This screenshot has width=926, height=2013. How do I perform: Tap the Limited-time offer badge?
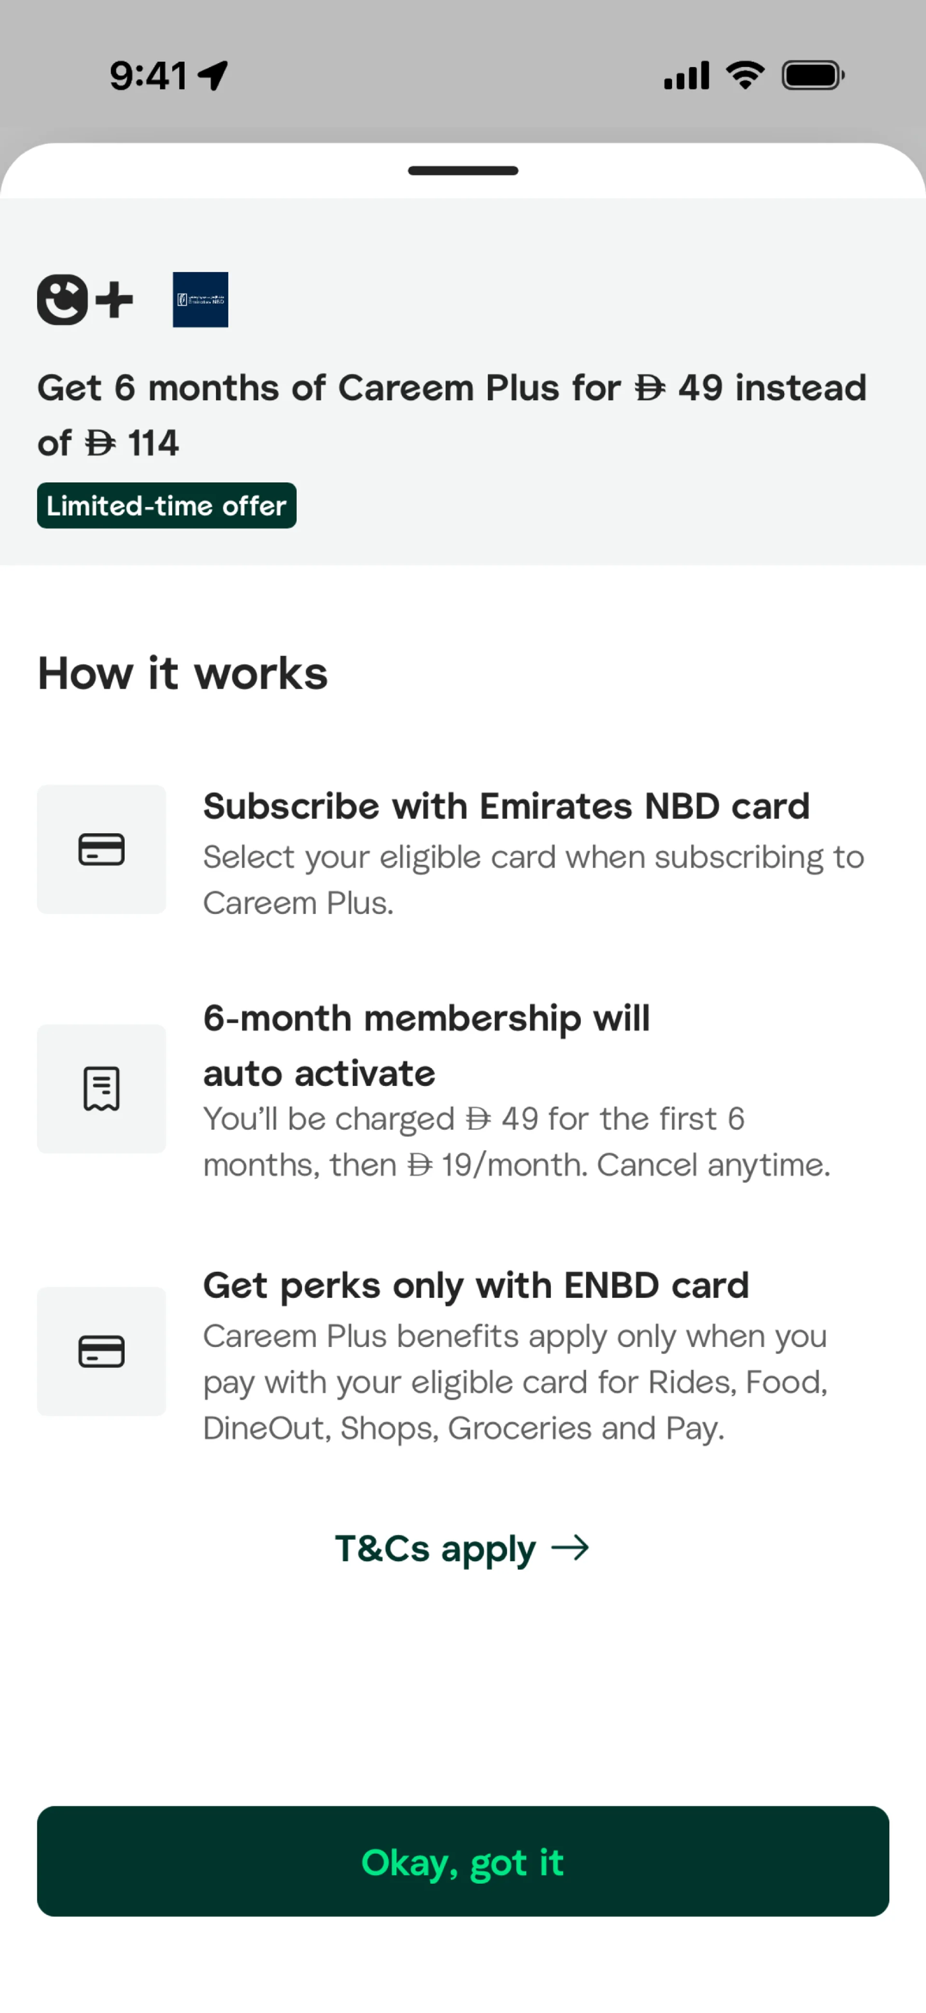(x=166, y=505)
